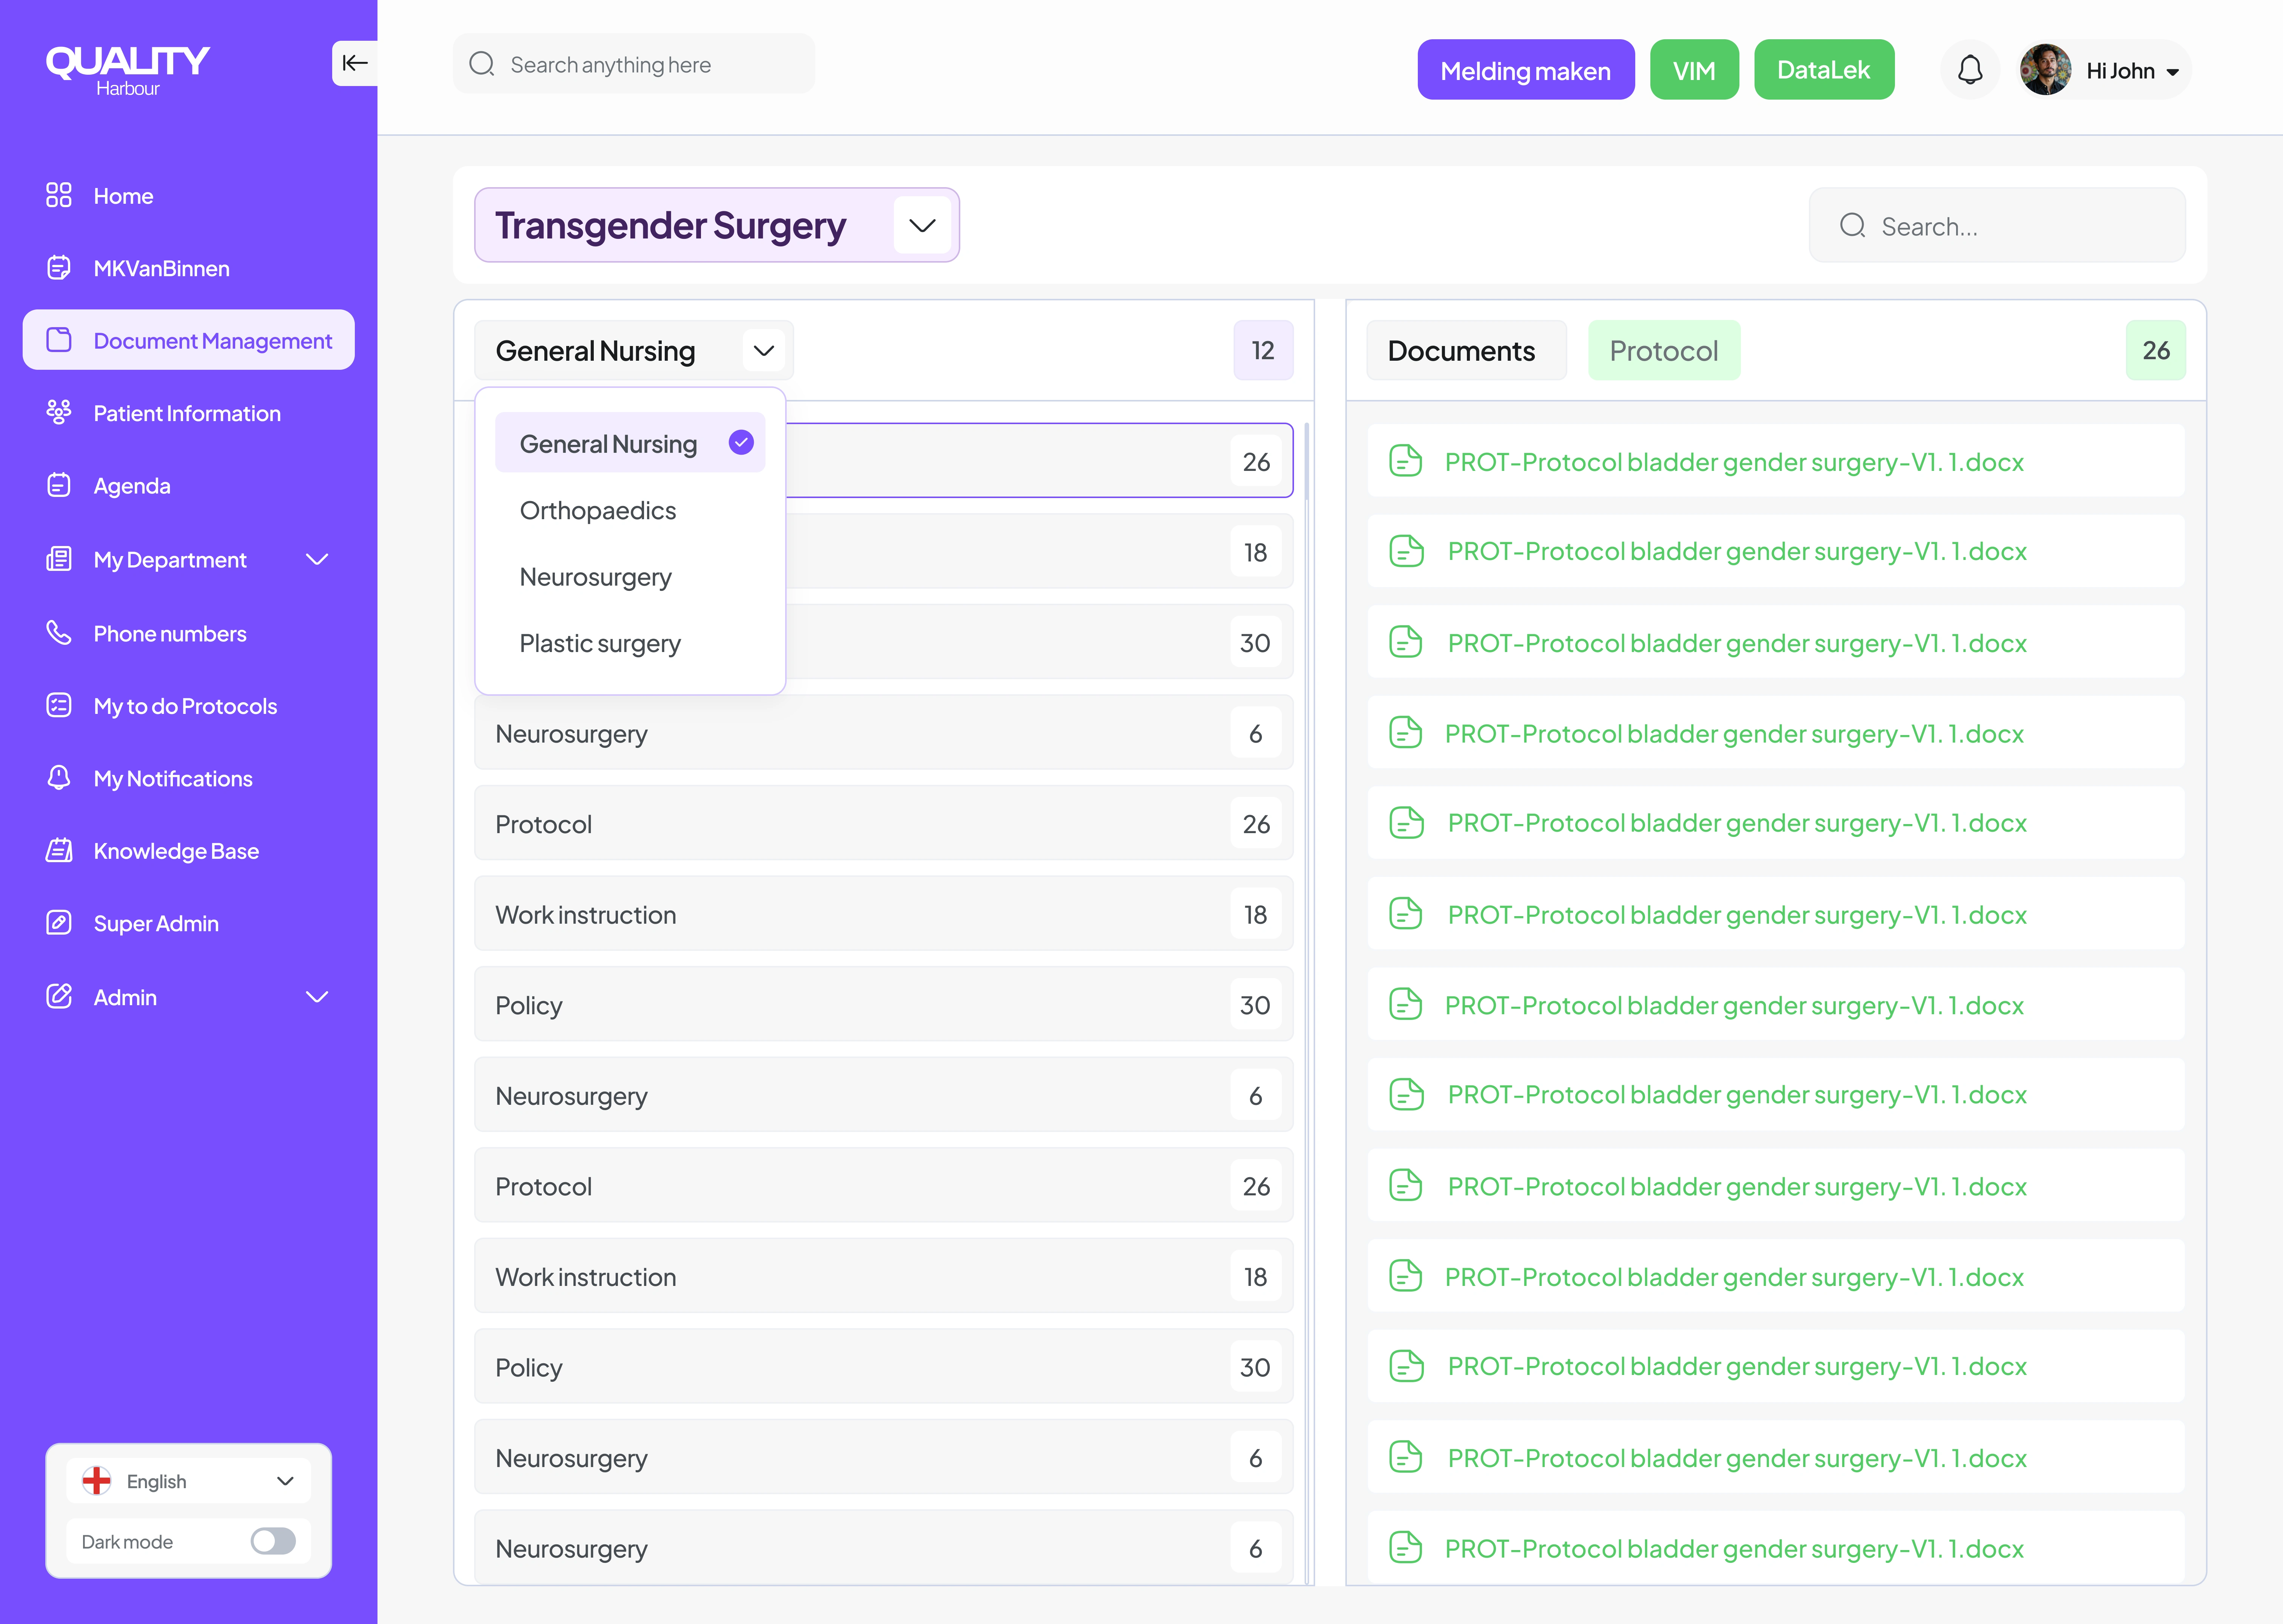Screen dimensions: 2283x1624
Task: Focus the Search anything here field
Action: tap(633, 64)
